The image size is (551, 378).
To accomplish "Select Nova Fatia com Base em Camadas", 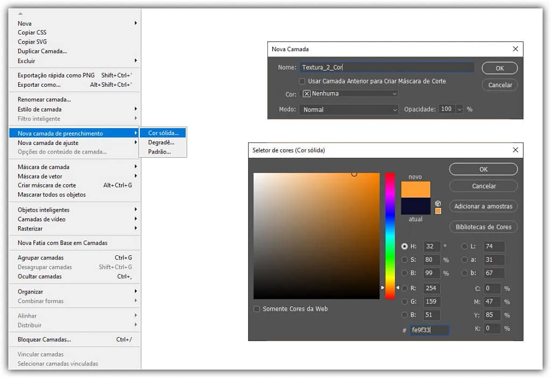I will 75,243.
